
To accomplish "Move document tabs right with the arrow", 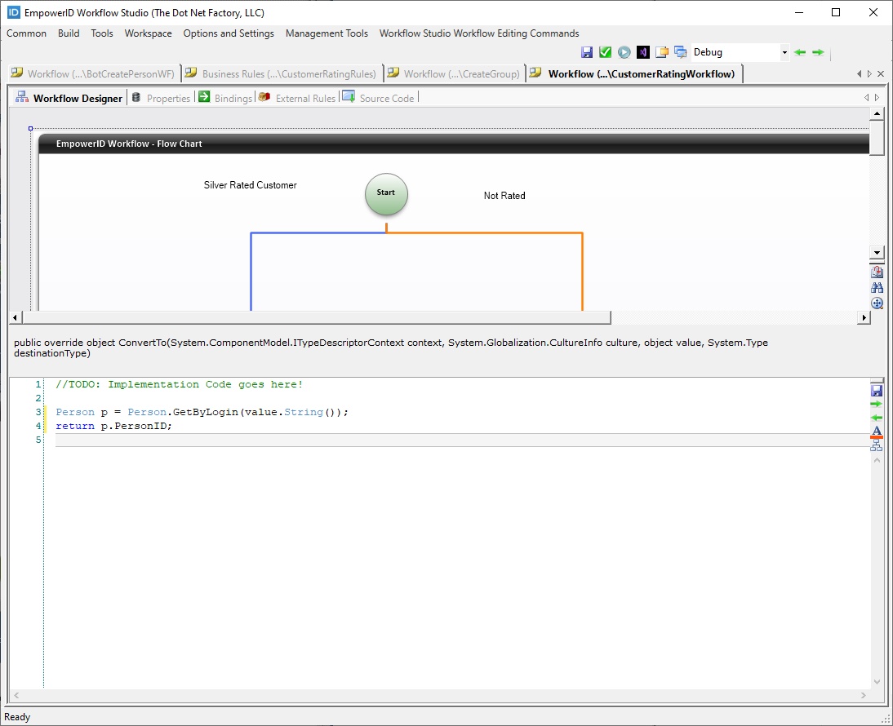I will [x=869, y=74].
